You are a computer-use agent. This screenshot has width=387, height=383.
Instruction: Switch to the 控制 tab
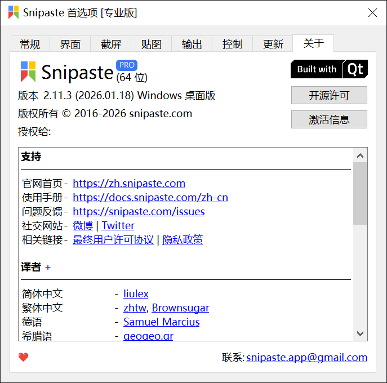pos(232,44)
